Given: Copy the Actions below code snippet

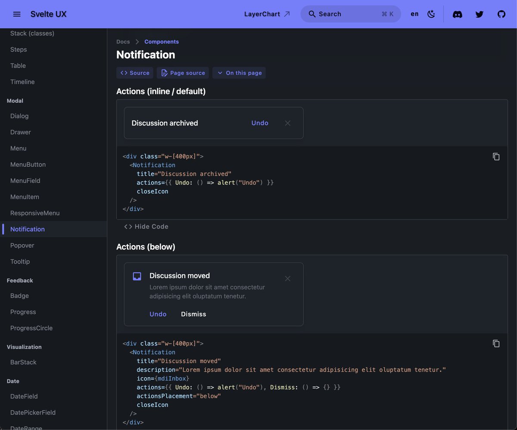Looking at the screenshot, I should click(x=496, y=343).
